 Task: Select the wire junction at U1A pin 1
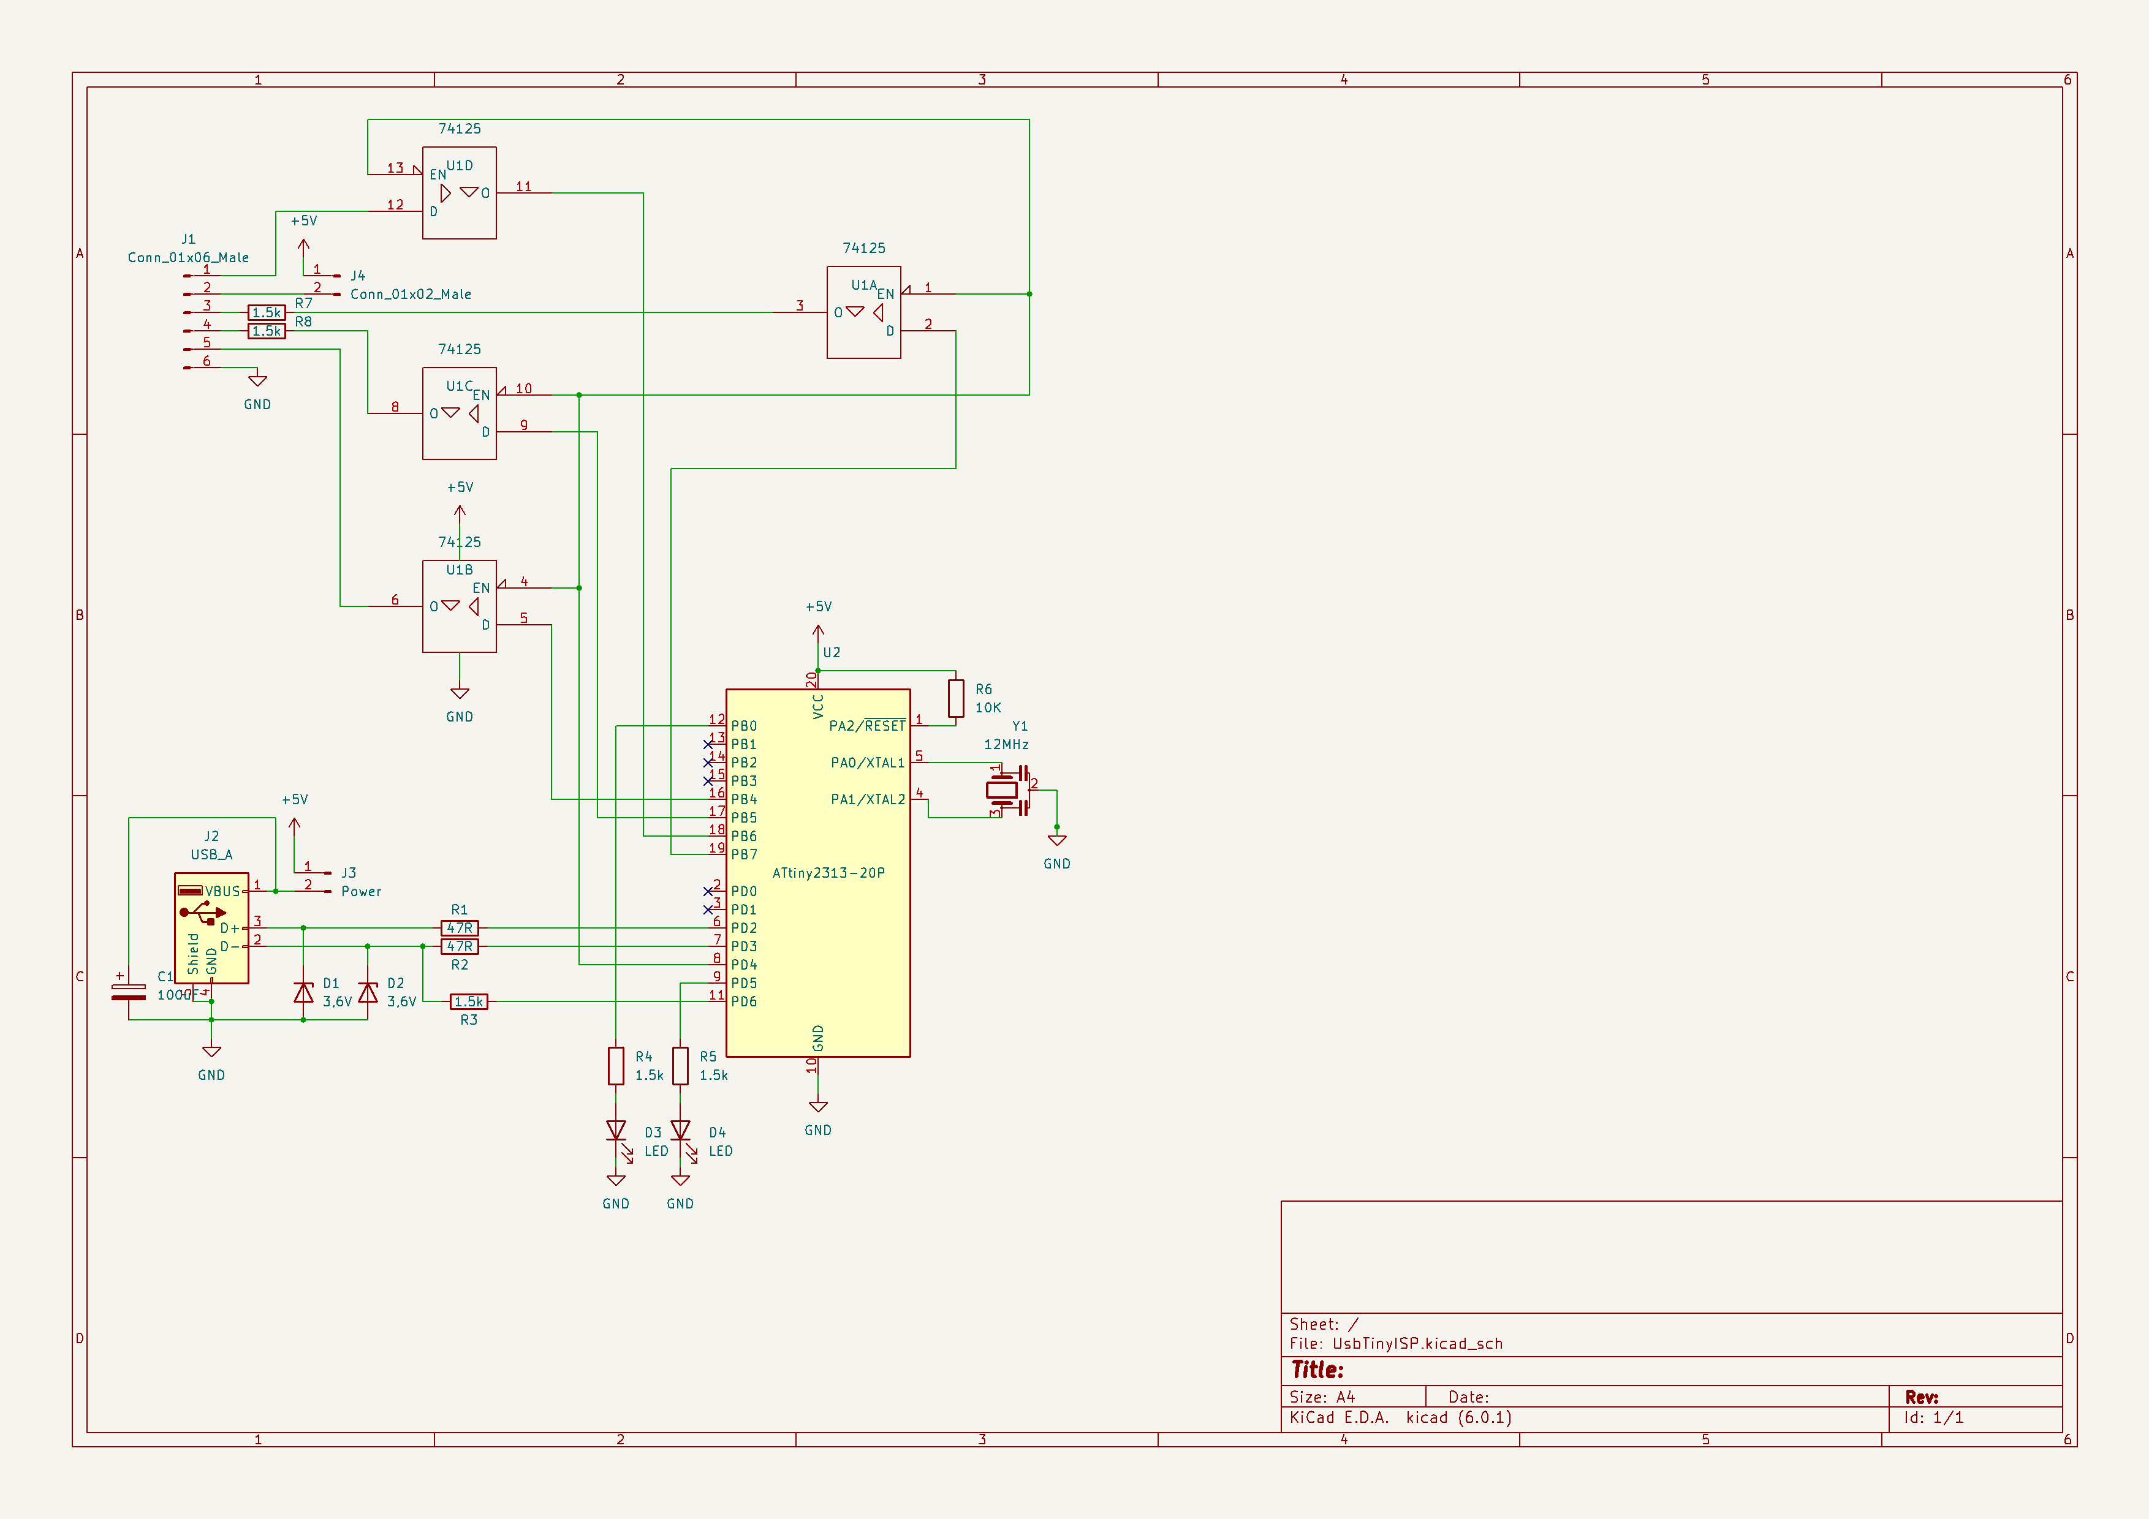(1029, 294)
